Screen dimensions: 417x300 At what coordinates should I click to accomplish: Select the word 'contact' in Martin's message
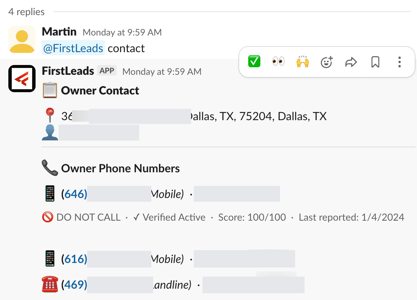click(126, 48)
